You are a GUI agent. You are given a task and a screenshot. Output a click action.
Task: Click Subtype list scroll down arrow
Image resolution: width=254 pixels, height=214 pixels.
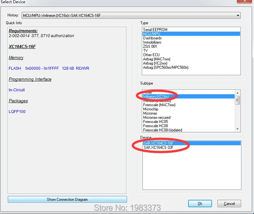click(x=237, y=129)
